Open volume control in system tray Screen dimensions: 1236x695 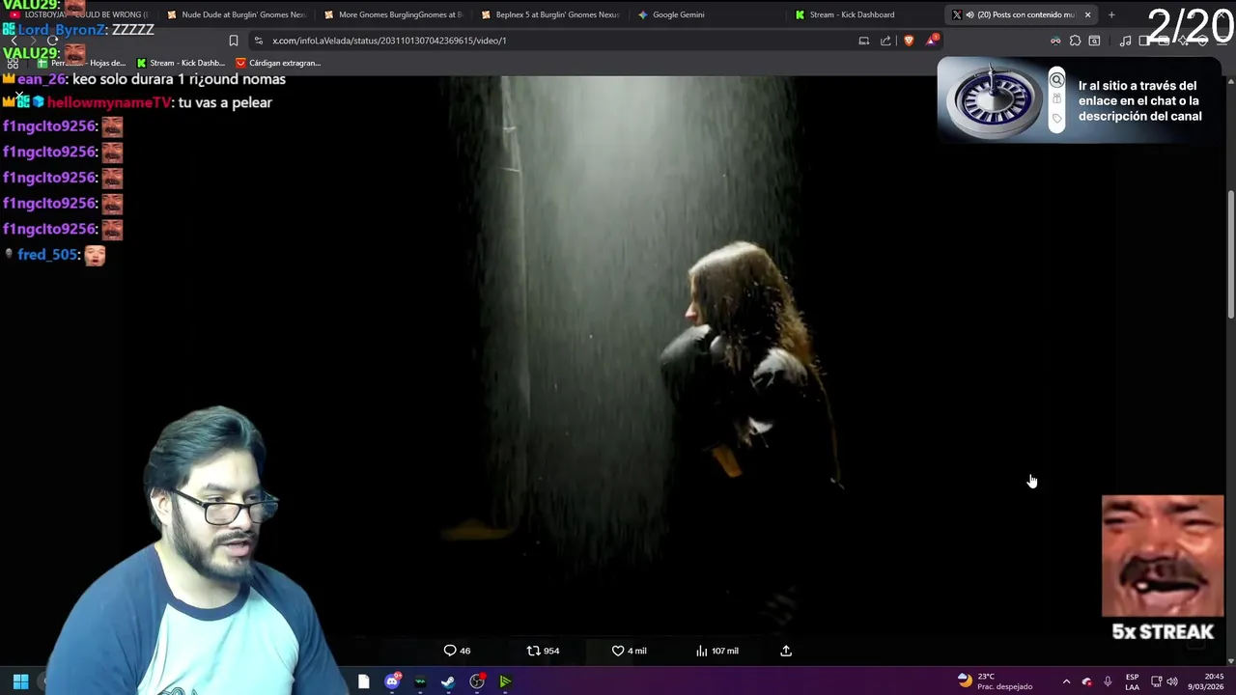click(x=1171, y=681)
